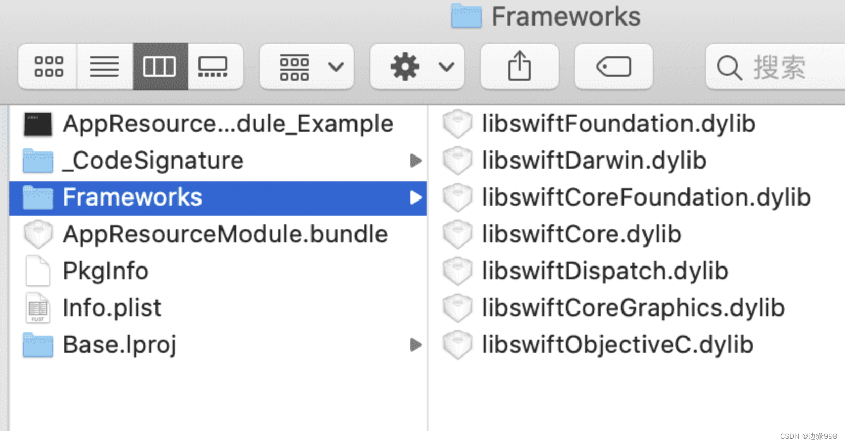The image size is (845, 445).
Task: Select libswiftDispatch.dylib file
Action: coord(605,271)
